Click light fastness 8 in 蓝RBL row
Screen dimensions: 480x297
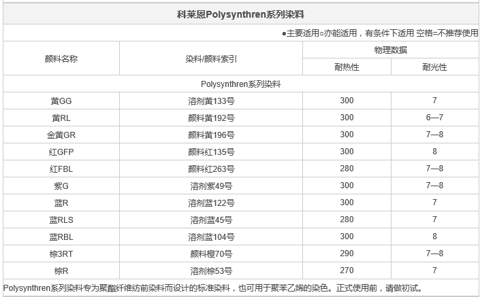(434, 237)
